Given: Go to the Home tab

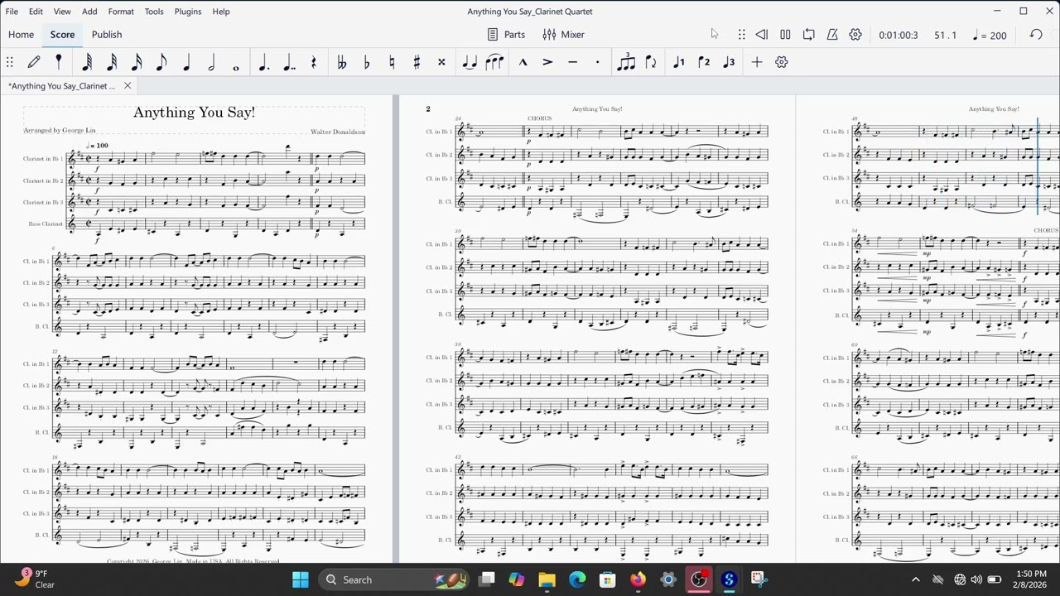Looking at the screenshot, I should click(21, 35).
